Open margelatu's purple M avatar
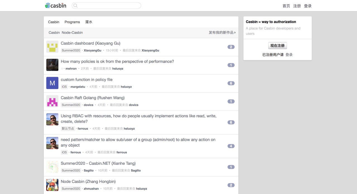The height and width of the screenshot is (194, 357). [52, 83]
